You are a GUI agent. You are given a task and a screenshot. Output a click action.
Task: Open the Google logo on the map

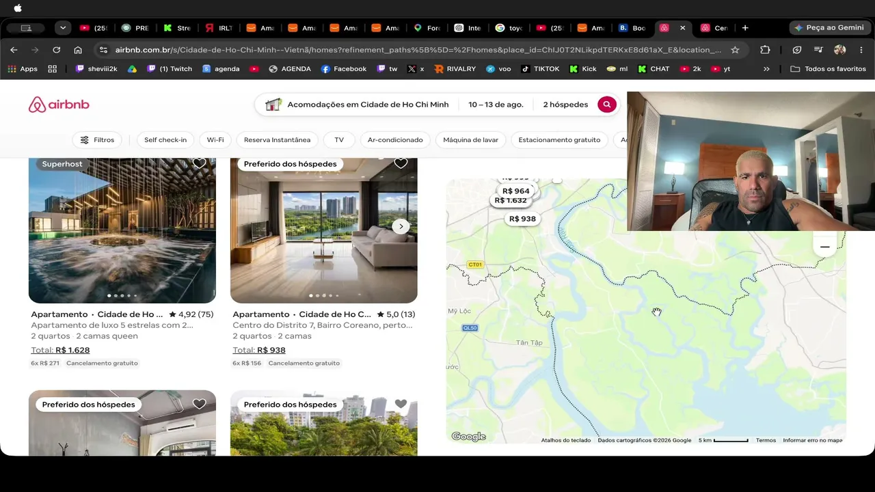468,437
